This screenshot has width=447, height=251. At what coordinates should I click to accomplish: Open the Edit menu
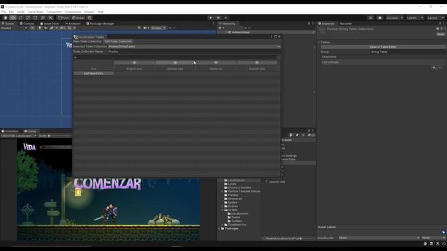(x=11, y=12)
